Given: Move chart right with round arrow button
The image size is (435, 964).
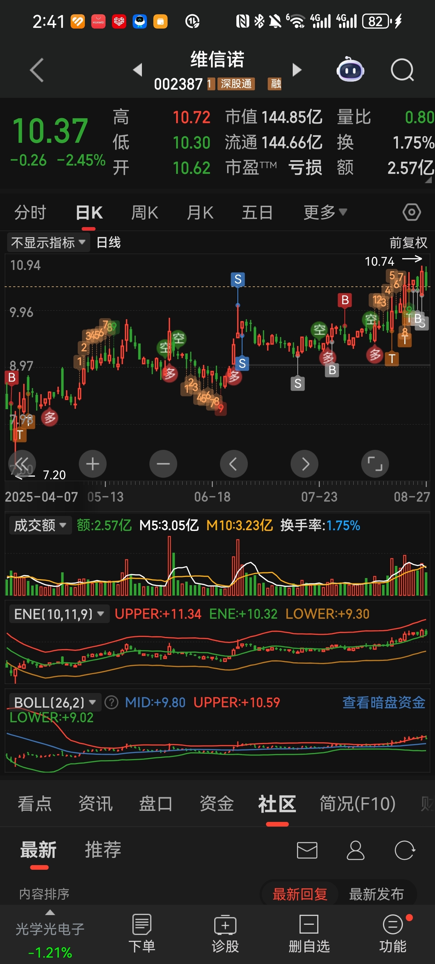Looking at the screenshot, I should (304, 464).
